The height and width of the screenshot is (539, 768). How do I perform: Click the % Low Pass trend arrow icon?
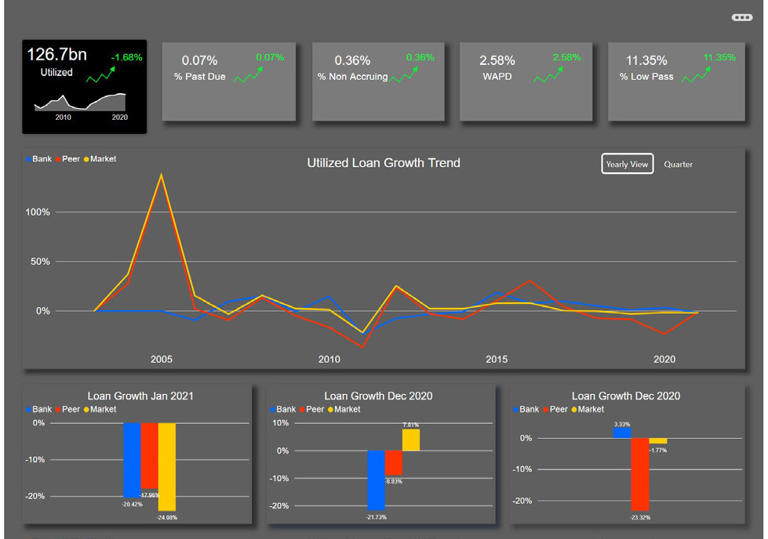(696, 74)
